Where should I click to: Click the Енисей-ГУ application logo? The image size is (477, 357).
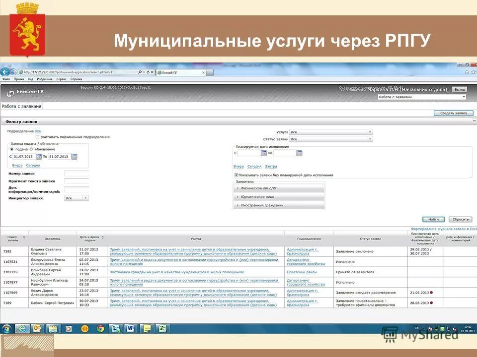[x=10, y=93]
